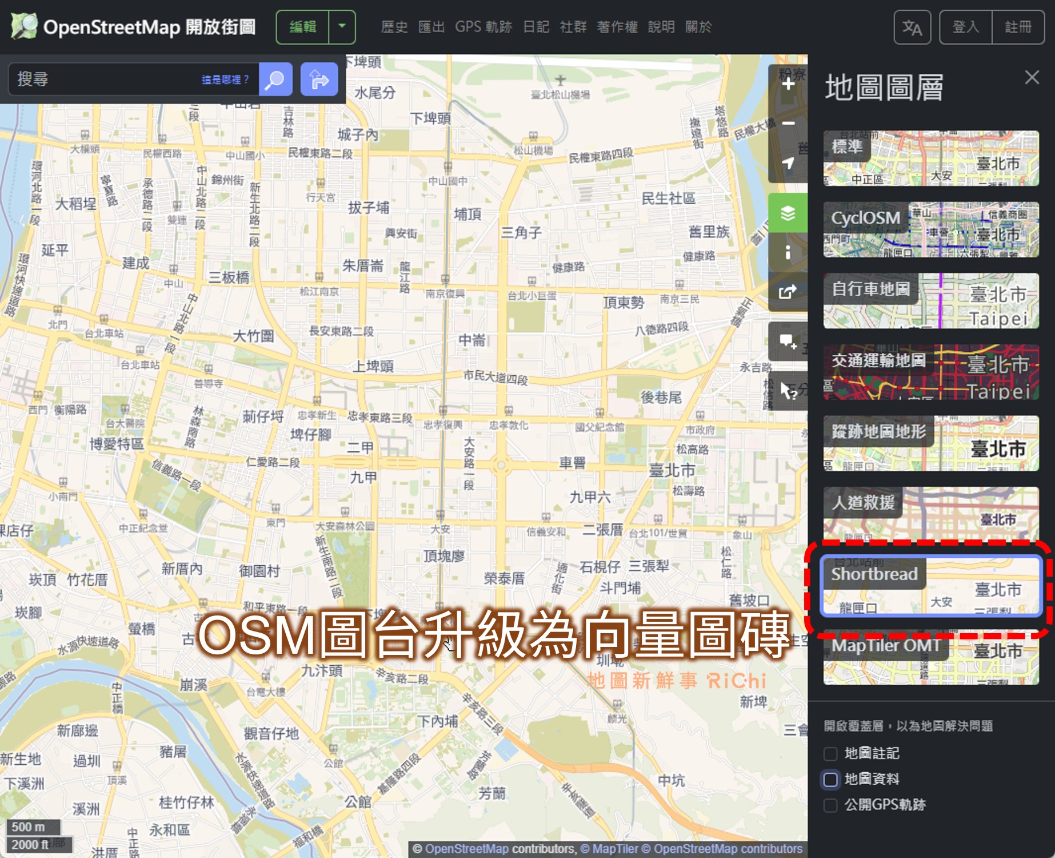This screenshot has height=858, width=1055.
Task: Open the directions route button
Action: (319, 79)
